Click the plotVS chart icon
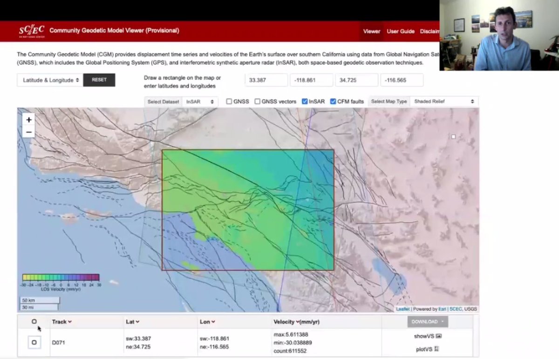Screen dimensions: 559x359 pyautogui.click(x=436, y=349)
